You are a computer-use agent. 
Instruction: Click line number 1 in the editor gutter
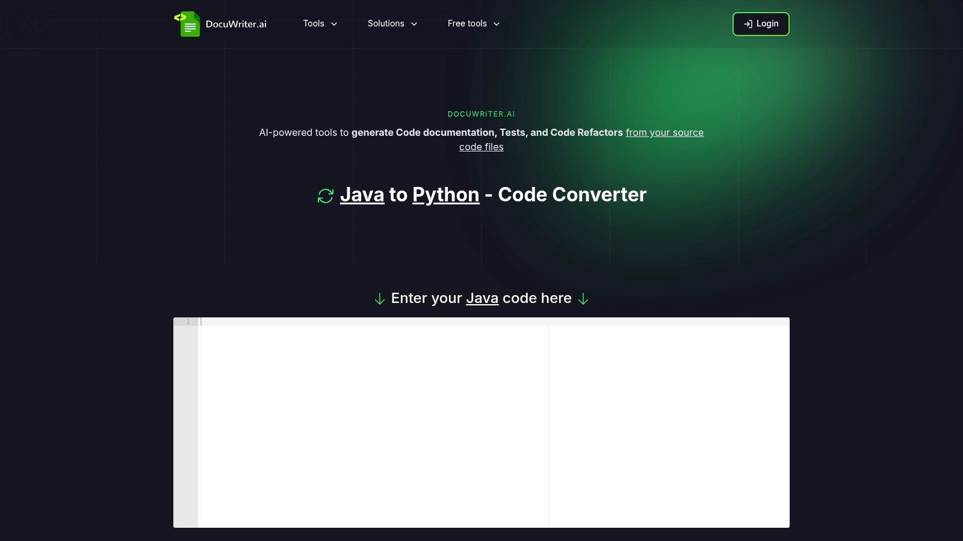pyautogui.click(x=188, y=322)
